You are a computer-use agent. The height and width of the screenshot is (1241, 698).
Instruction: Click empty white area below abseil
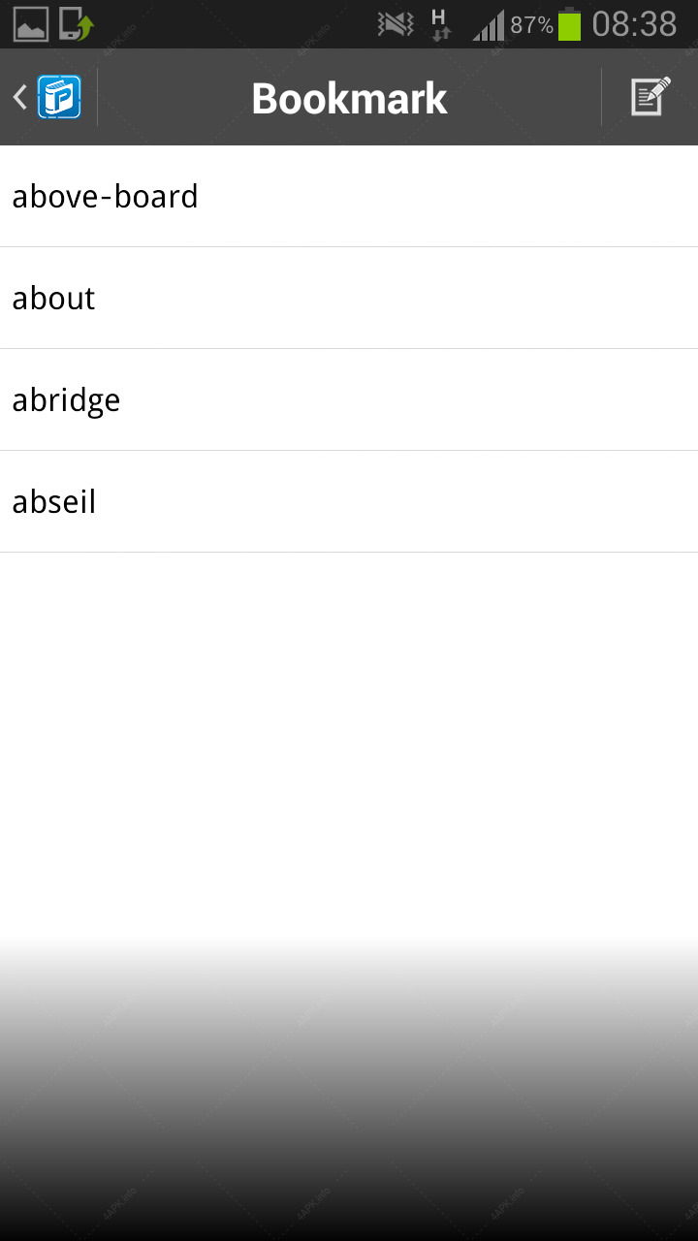pyautogui.click(x=349, y=737)
